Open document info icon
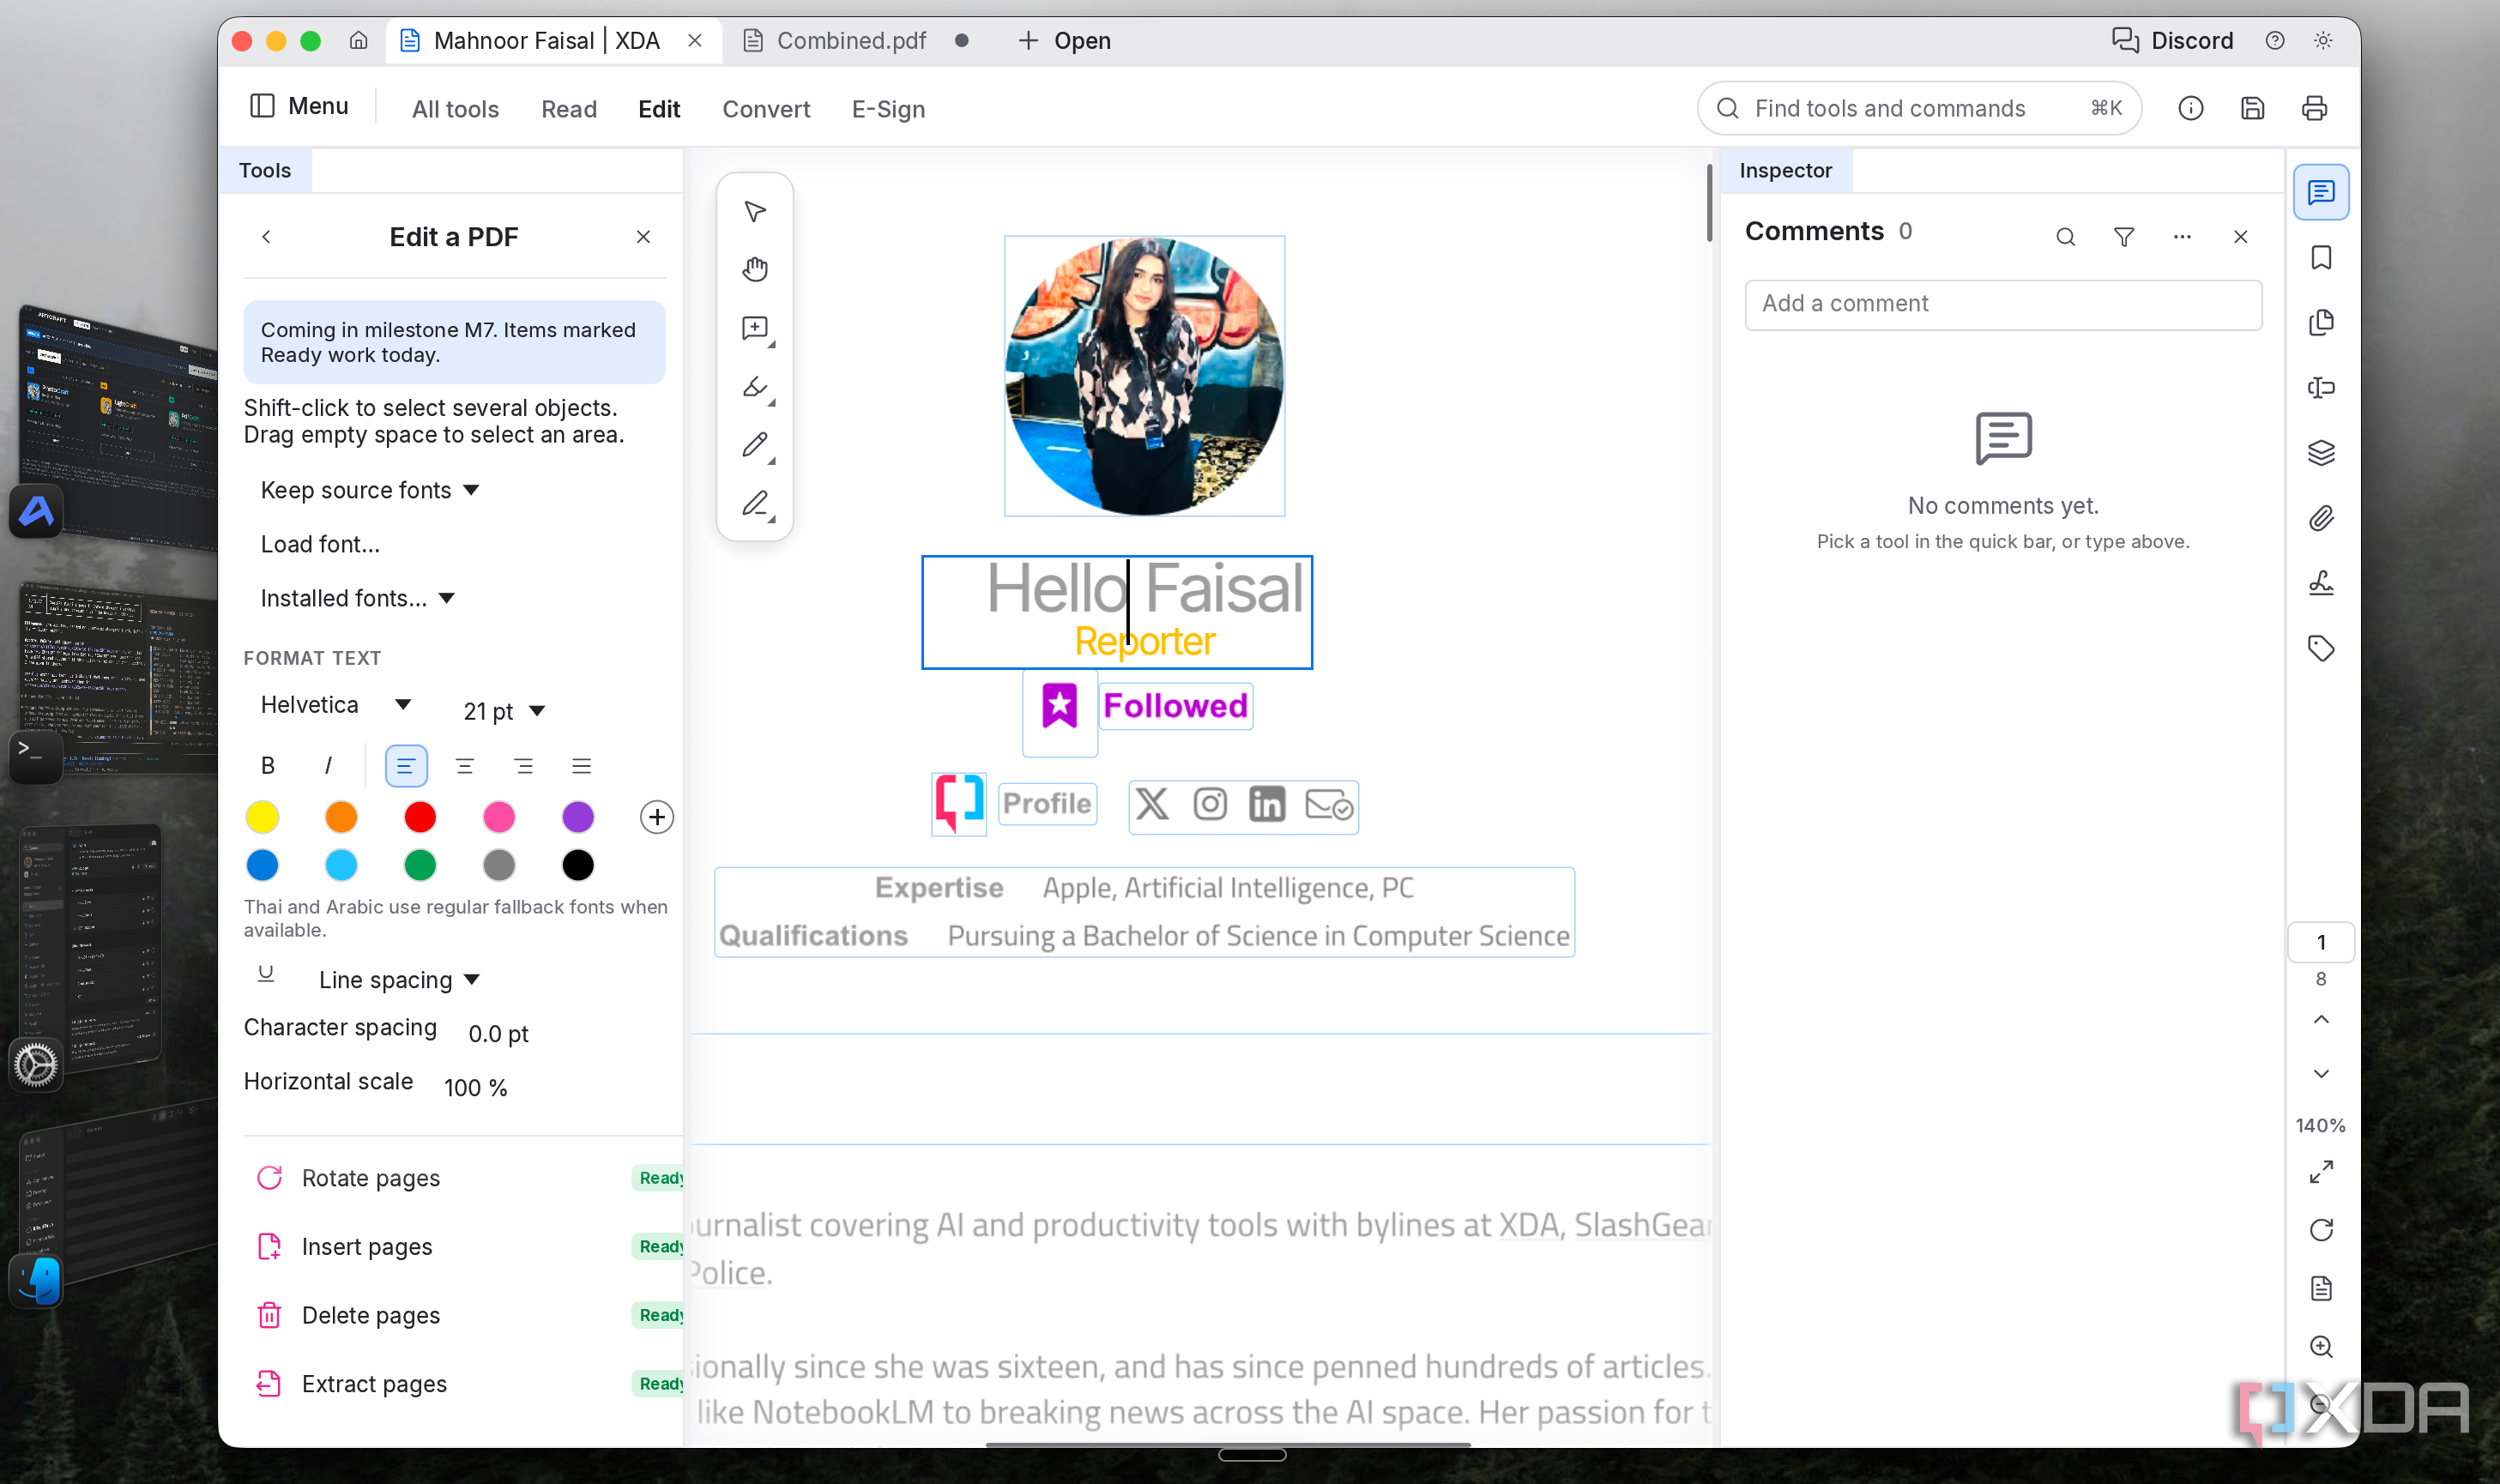Screen dimensions: 2500x1484 [x=2190, y=108]
